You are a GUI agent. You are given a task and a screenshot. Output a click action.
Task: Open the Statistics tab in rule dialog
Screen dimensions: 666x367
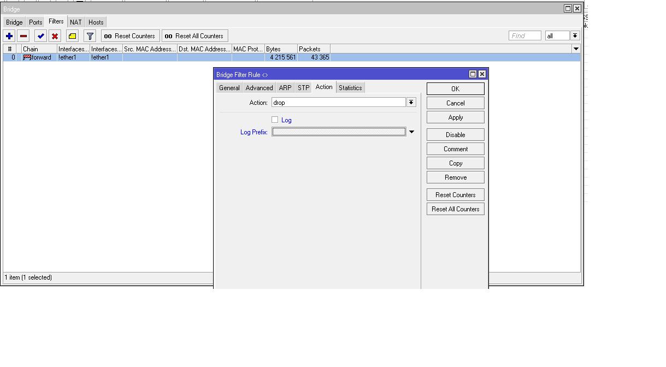point(350,88)
